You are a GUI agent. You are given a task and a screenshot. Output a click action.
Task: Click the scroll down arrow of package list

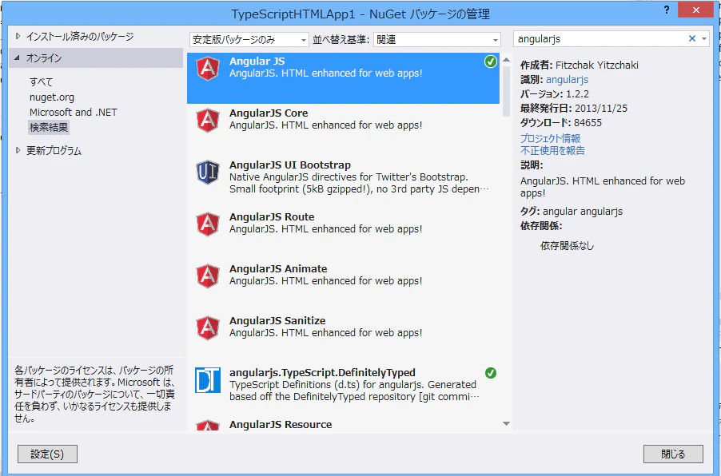point(506,423)
